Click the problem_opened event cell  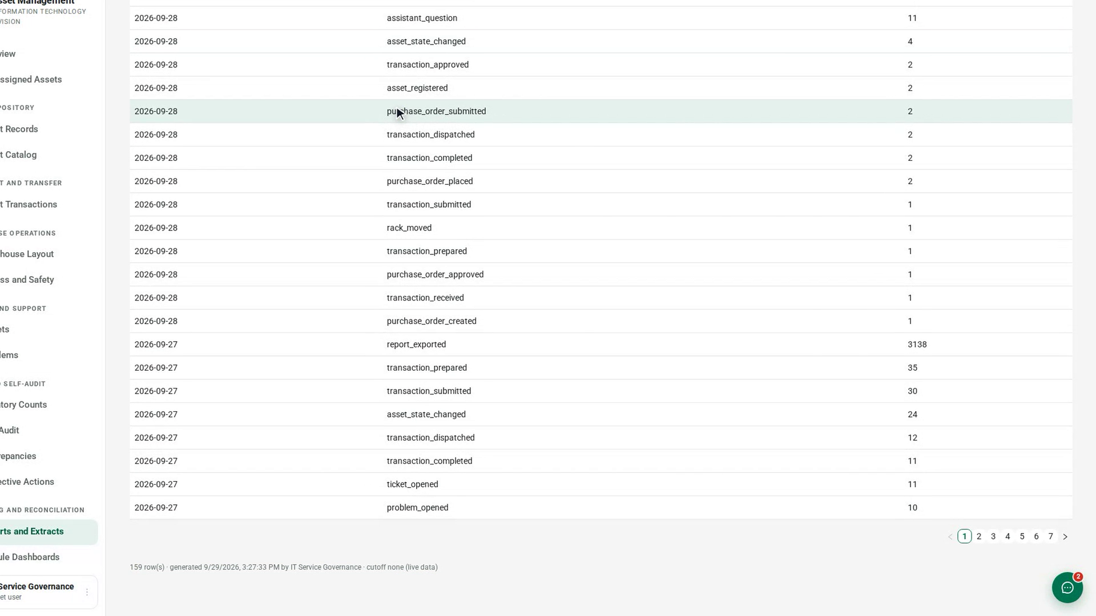417,508
